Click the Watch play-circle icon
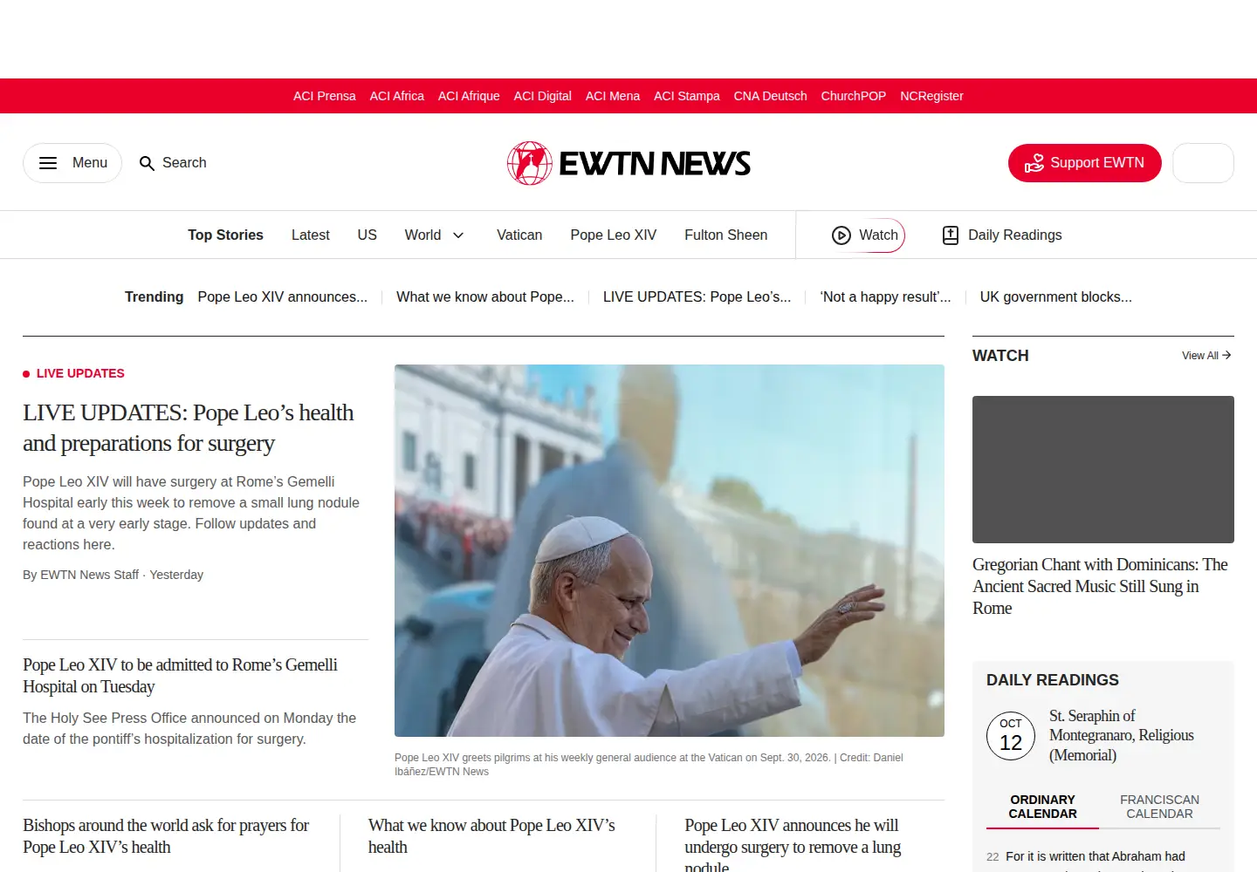 pos(841,235)
